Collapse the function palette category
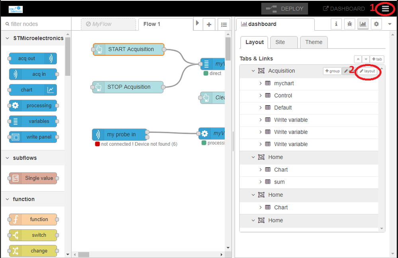The width and height of the screenshot is (398, 258). tap(33, 199)
